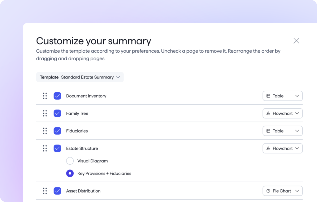Uncheck the Fiduciaries page checkbox
317x202 pixels.
pos(57,131)
